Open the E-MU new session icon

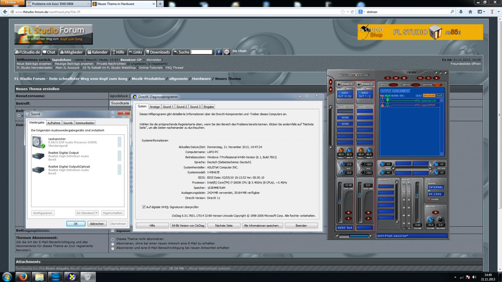(388, 78)
